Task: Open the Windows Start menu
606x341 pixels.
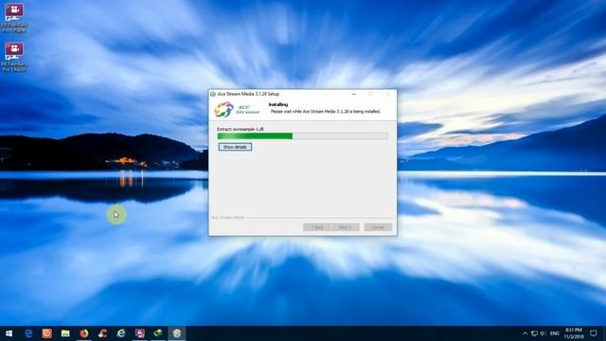Action: click(9, 333)
